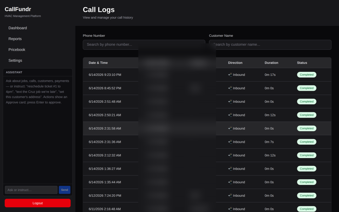Click inbound icon in 1:35:44 AM row
339x212 pixels.
[x=230, y=182]
